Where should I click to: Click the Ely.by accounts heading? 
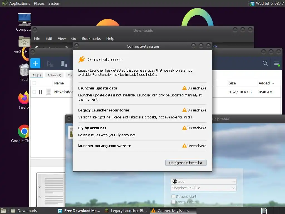tap(92, 128)
